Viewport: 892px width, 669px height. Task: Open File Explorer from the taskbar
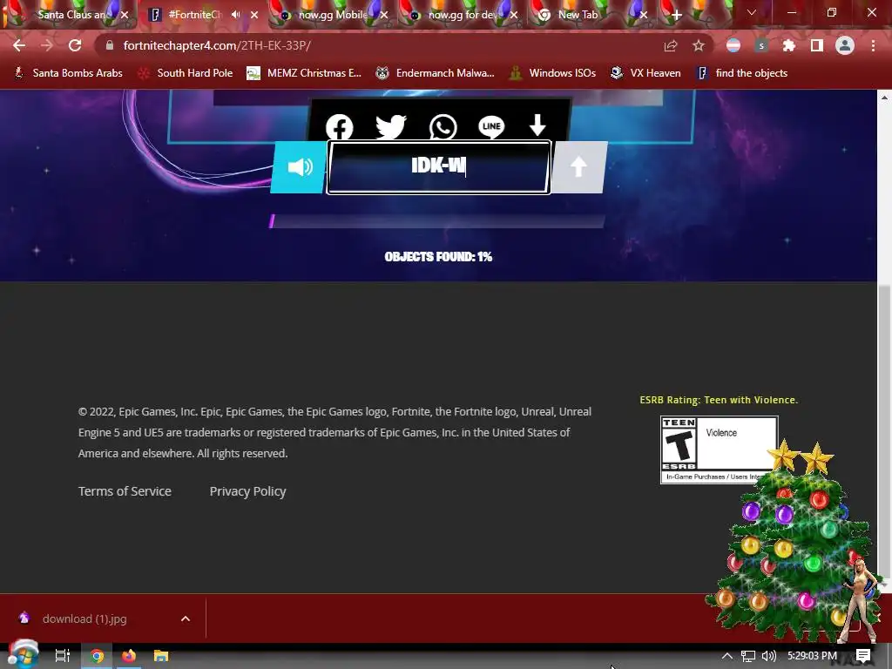161,656
